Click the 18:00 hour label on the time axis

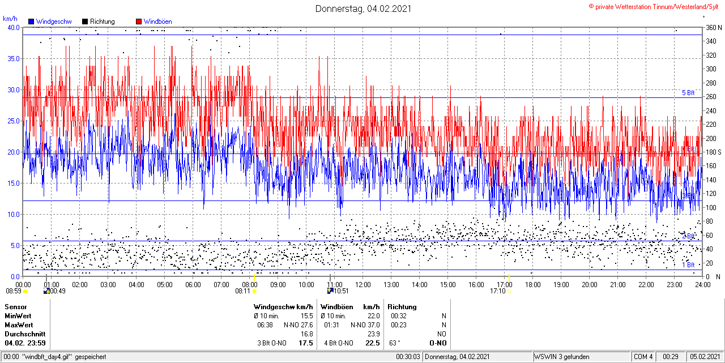[533, 284]
